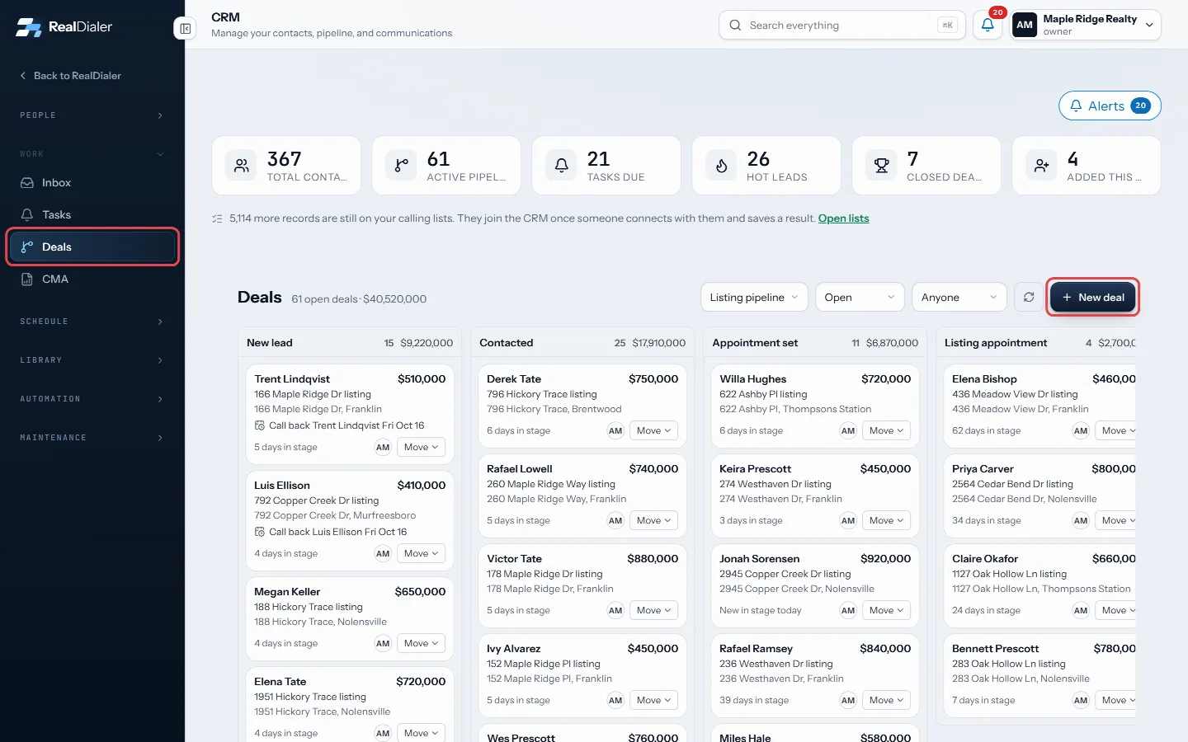
Task: Click the RealDialer logo icon
Action: (x=28, y=27)
